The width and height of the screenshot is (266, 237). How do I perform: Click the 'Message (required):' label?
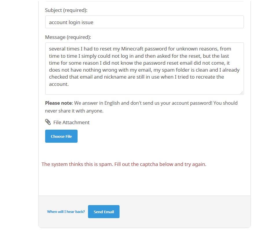[68, 37]
